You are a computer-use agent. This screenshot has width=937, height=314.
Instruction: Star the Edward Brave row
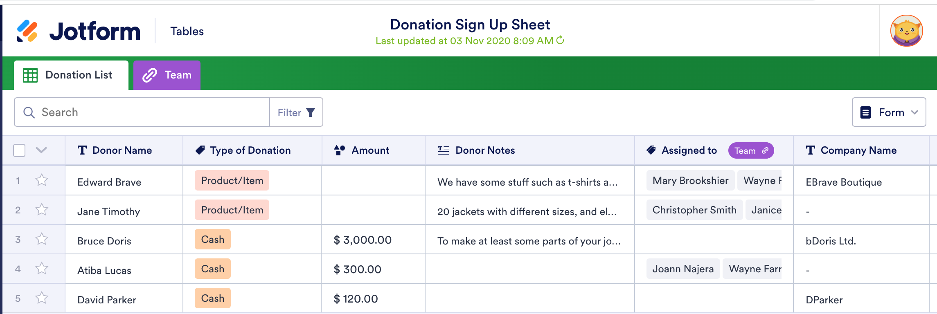point(42,180)
